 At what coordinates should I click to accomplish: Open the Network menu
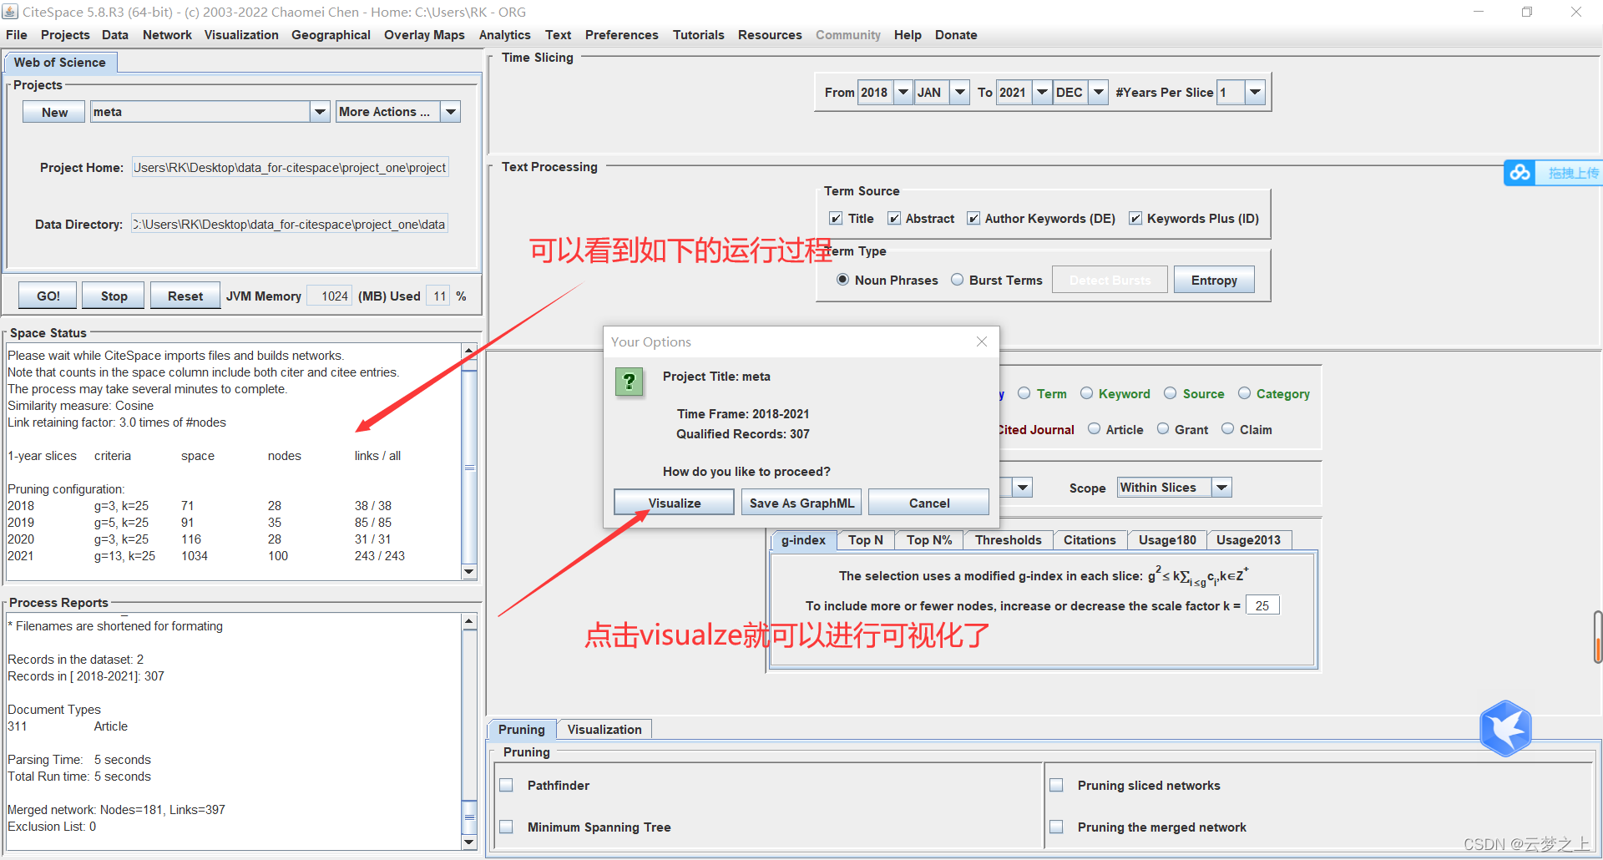tap(167, 35)
